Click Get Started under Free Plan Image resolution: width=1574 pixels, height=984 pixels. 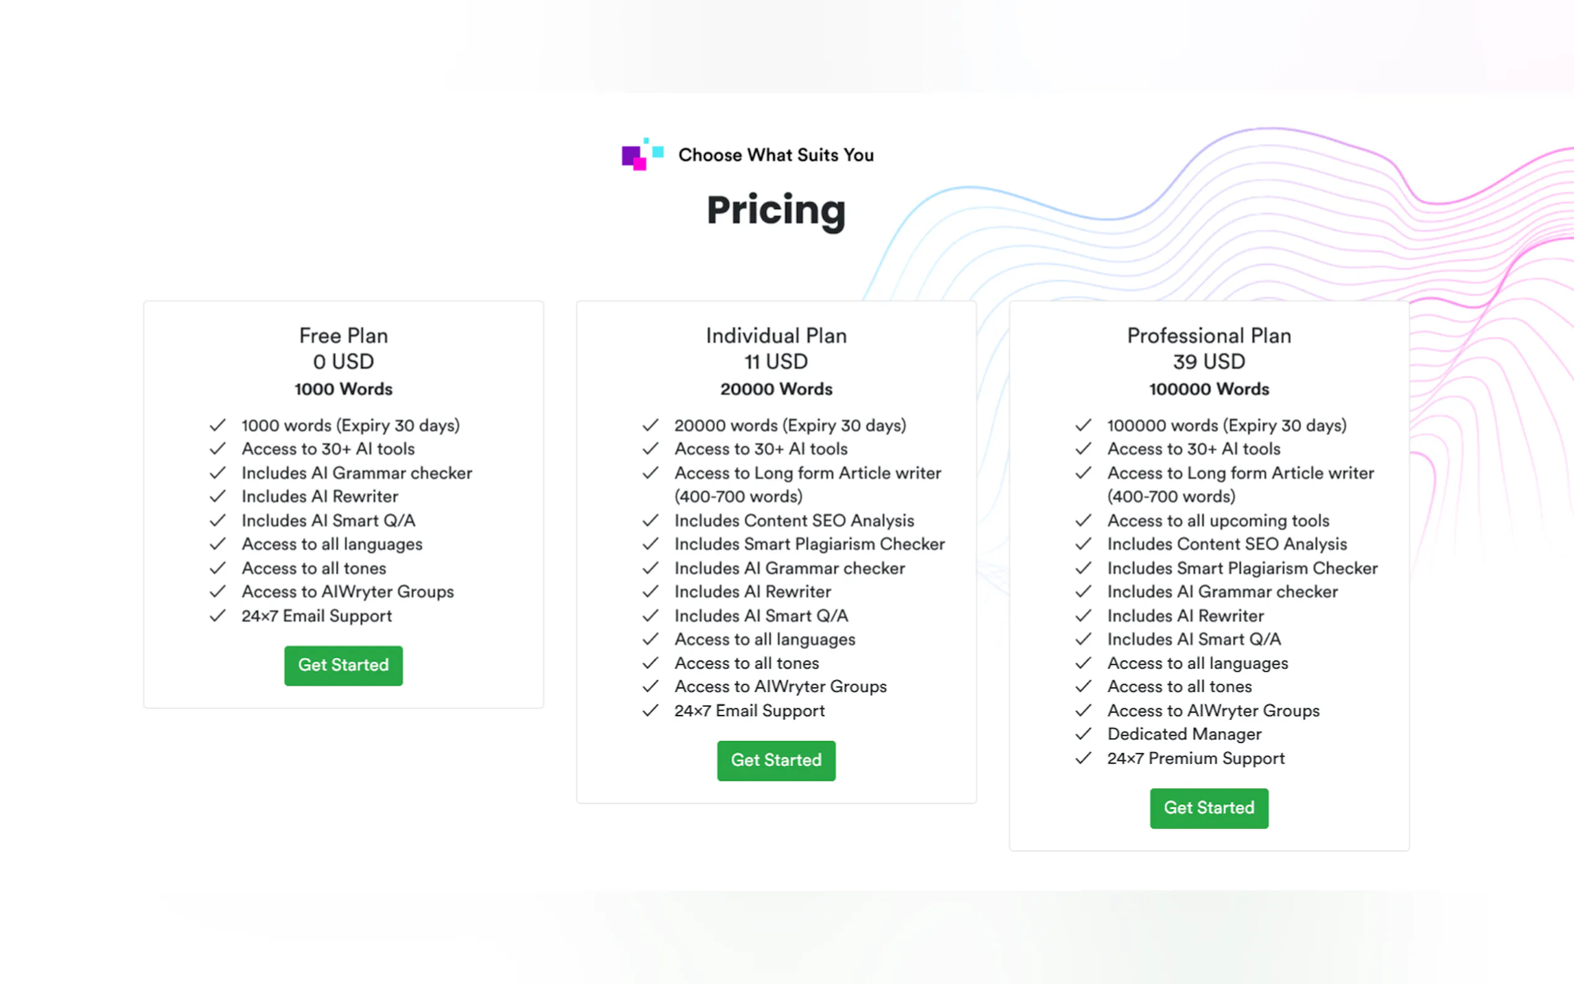343,665
